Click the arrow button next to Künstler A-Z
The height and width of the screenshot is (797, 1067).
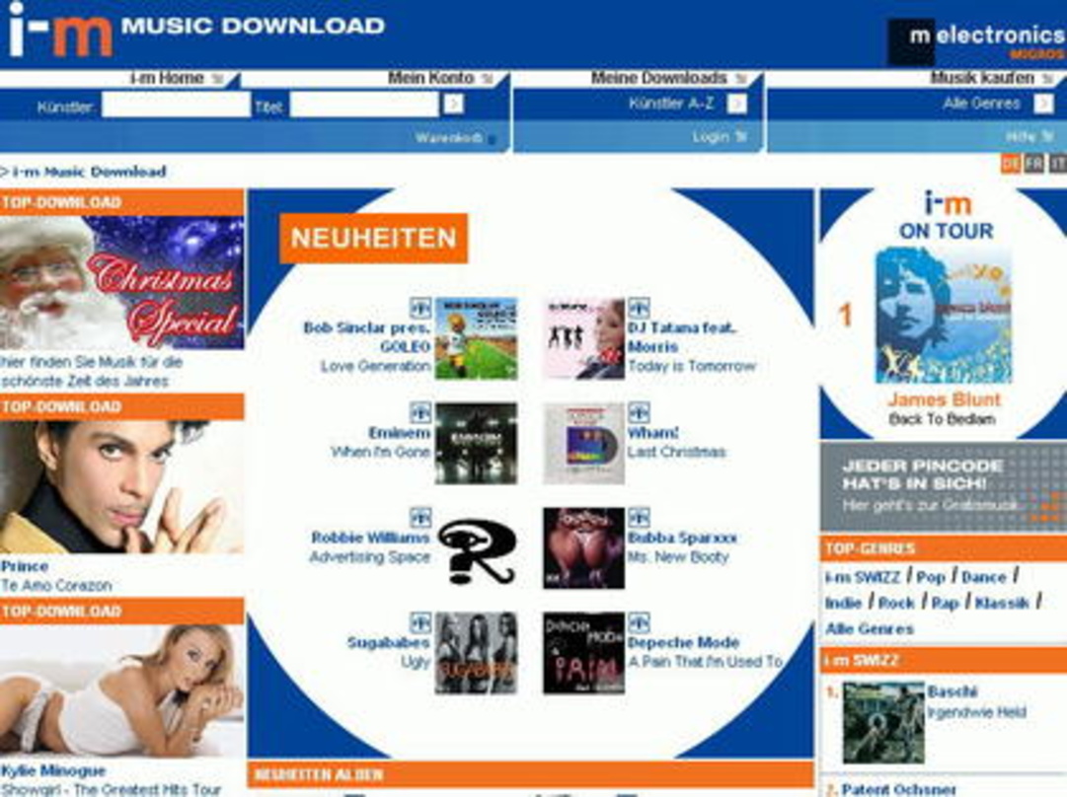click(x=737, y=104)
